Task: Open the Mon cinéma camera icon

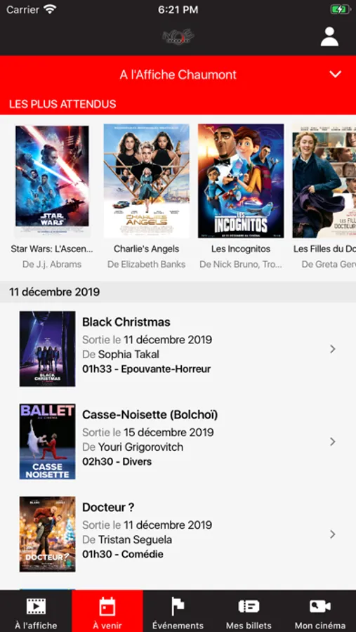Action: [320, 606]
